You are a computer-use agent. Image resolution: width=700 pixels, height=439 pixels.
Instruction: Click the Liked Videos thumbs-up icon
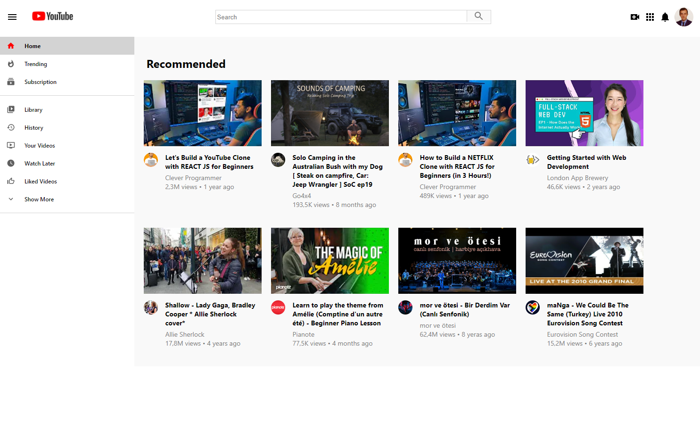(11, 181)
